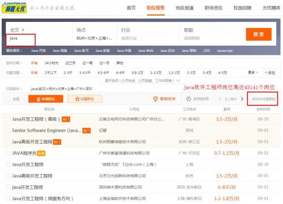The width and height of the screenshot is (283, 204).
Task: Select the Javascript suggestion
Action: point(225,51)
